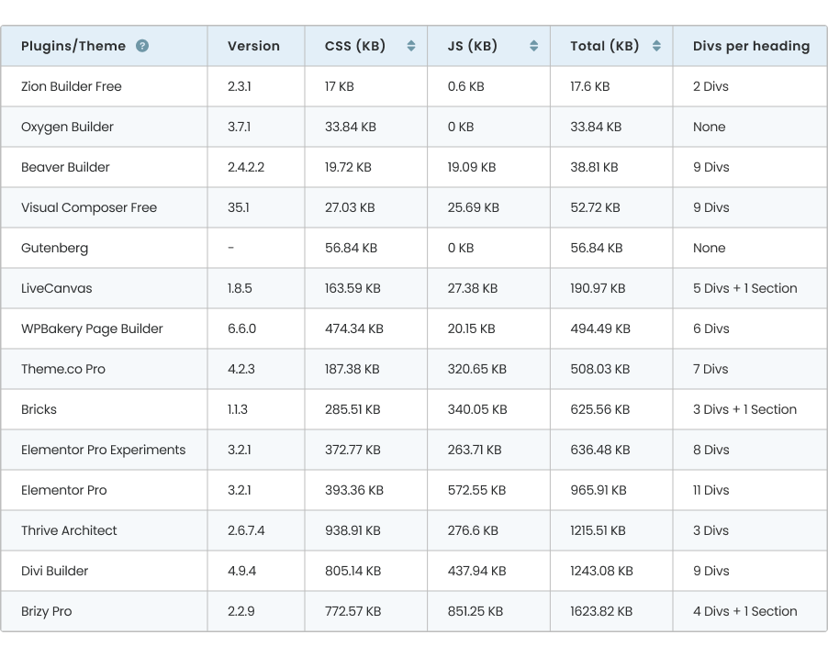The image size is (828, 657).
Task: Click the help icon beside Plugins/Theme
Action: (142, 46)
